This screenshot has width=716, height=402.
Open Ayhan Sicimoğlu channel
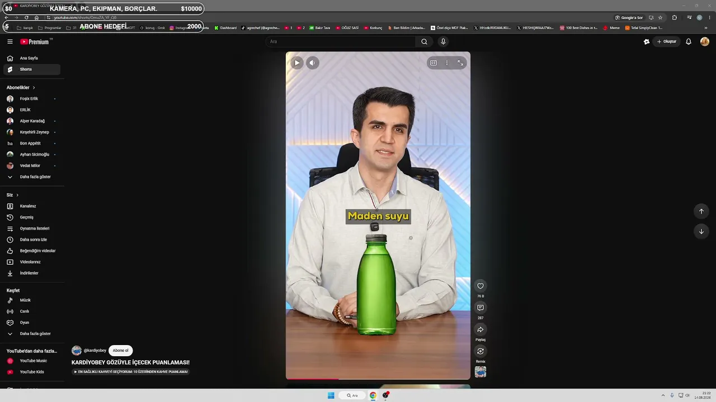(32, 155)
